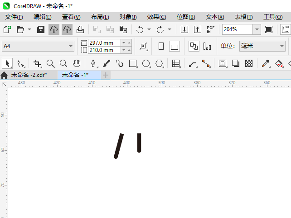Select the Interactive fill bucket tool

coord(279,63)
